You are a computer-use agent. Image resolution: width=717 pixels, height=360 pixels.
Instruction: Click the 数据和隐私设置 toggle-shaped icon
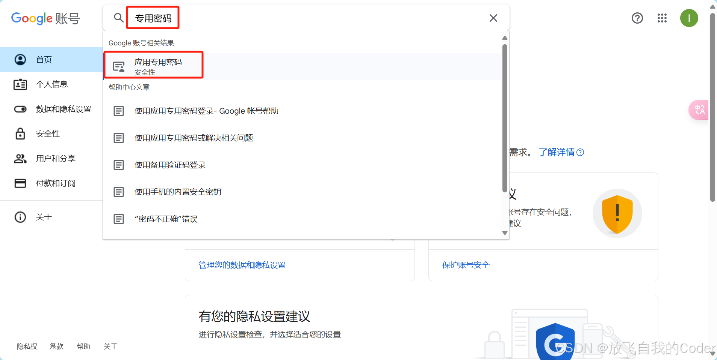pyautogui.click(x=20, y=109)
